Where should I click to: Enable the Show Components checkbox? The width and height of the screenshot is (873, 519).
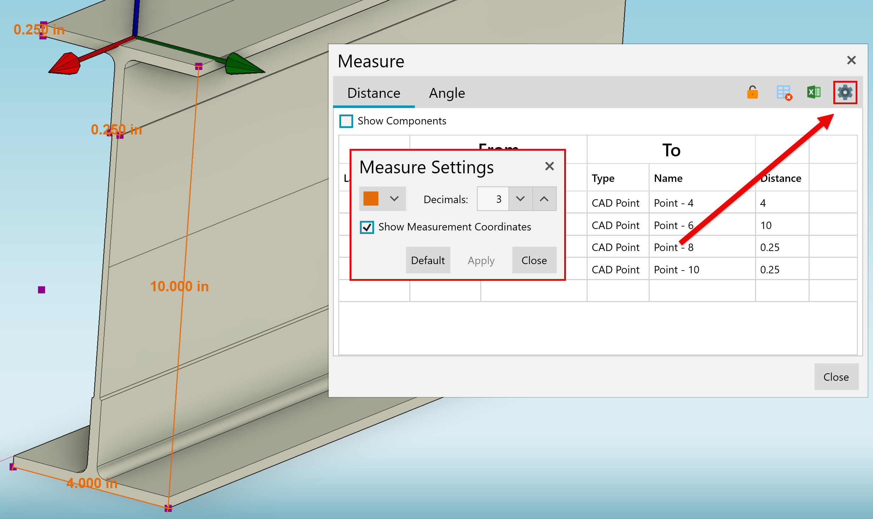[x=346, y=121]
